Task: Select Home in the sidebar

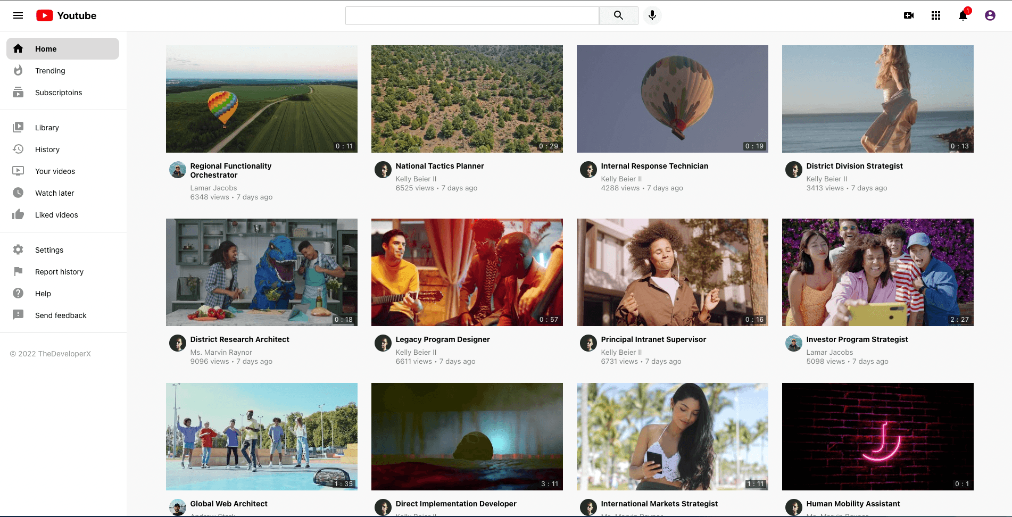Action: coord(63,48)
